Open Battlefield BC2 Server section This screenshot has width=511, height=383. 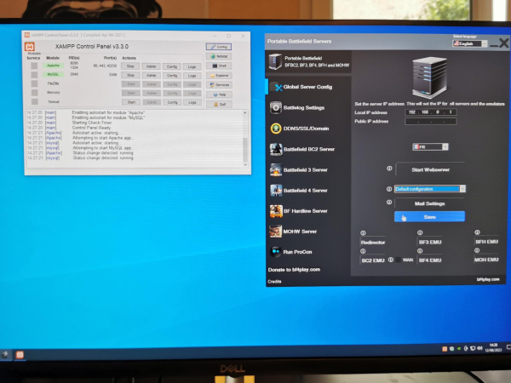302,149
